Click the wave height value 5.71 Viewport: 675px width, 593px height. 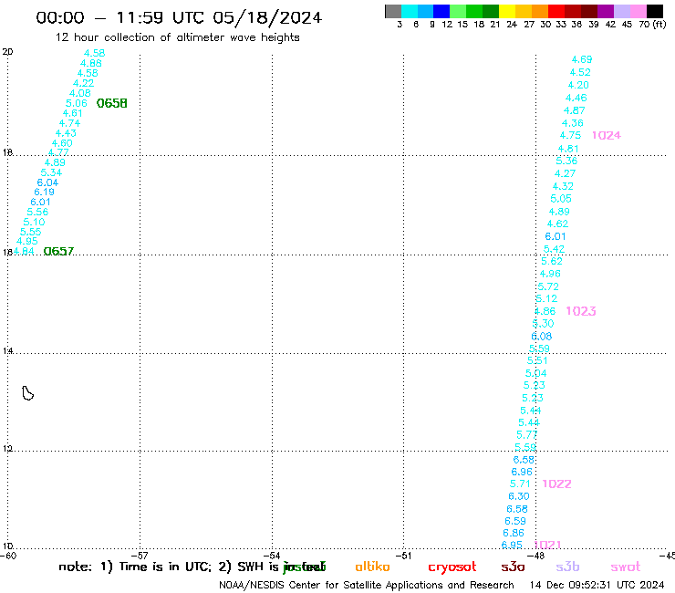[520, 484]
